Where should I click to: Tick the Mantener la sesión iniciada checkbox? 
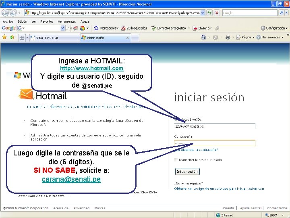pyautogui.click(x=176, y=159)
